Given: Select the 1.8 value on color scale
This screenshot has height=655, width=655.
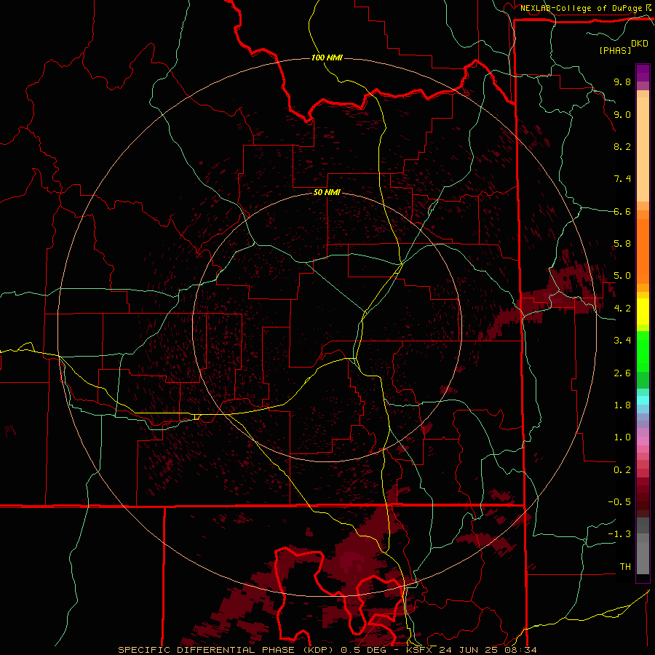Looking at the screenshot, I should 622,405.
